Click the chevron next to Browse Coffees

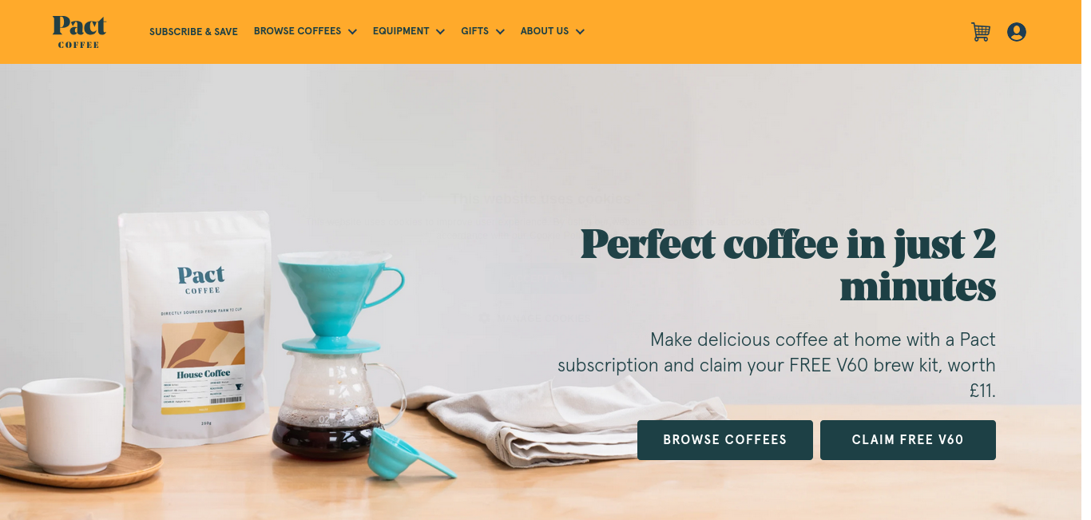(x=352, y=32)
